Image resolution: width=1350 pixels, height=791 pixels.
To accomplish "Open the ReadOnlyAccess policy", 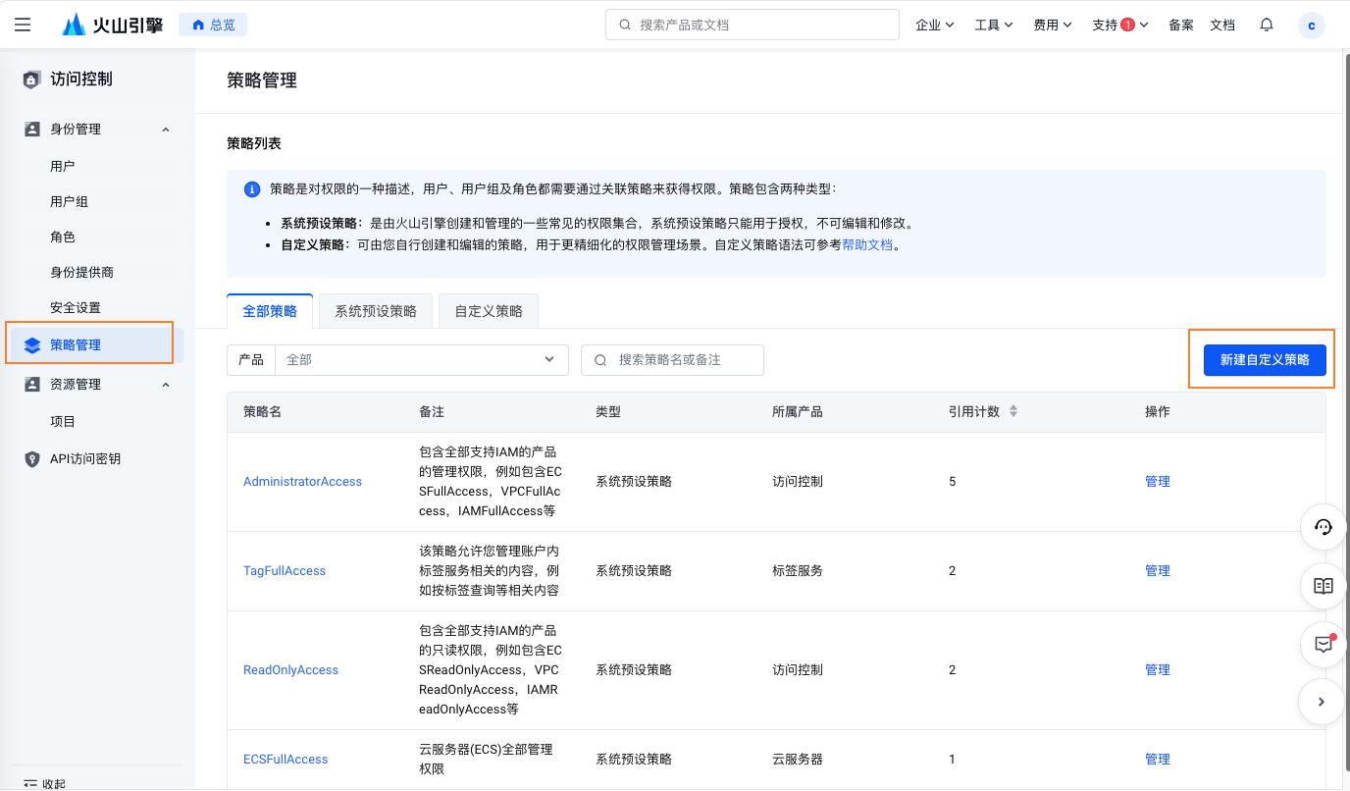I will pos(290,670).
